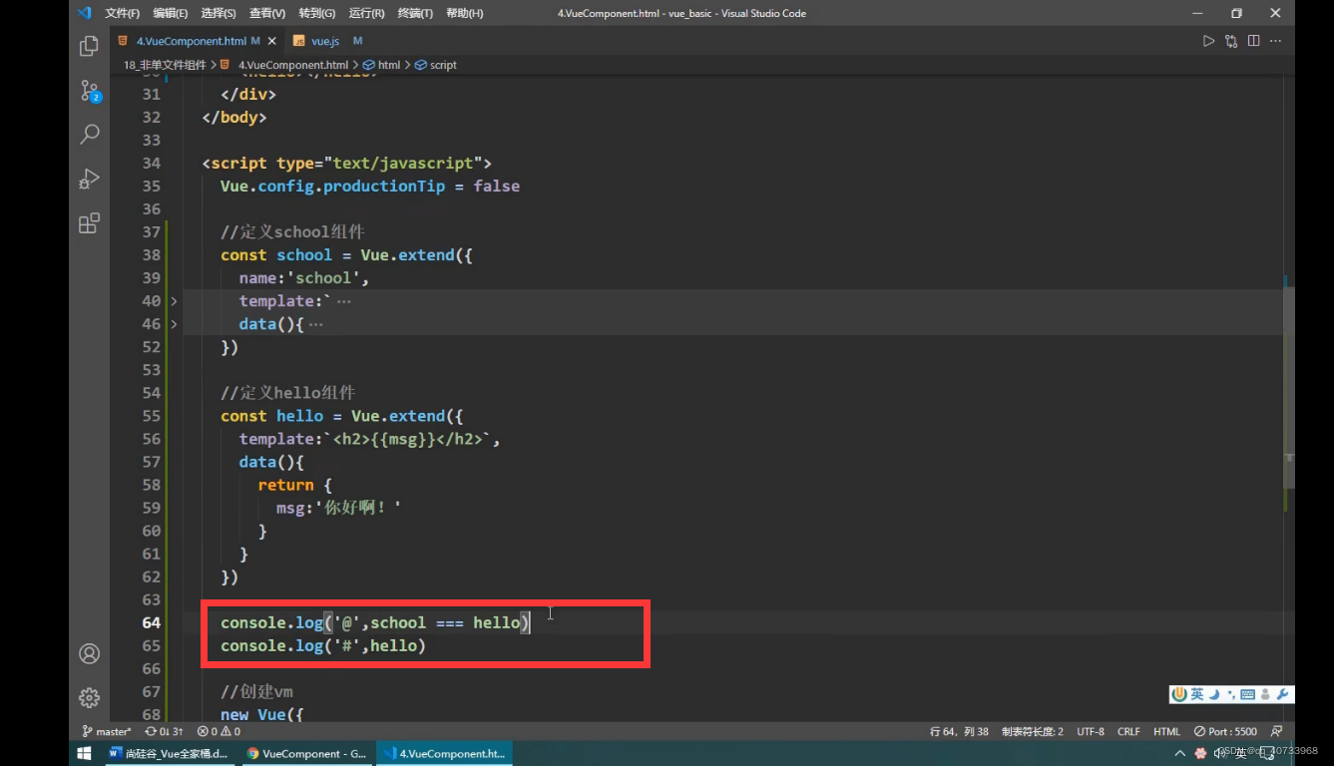
Task: Open the Run and Debug view
Action: click(x=89, y=179)
